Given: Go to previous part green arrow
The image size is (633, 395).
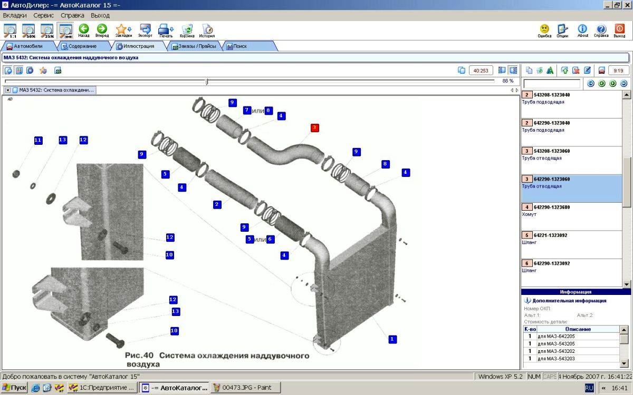Looking at the screenshot, I should coord(602,83).
